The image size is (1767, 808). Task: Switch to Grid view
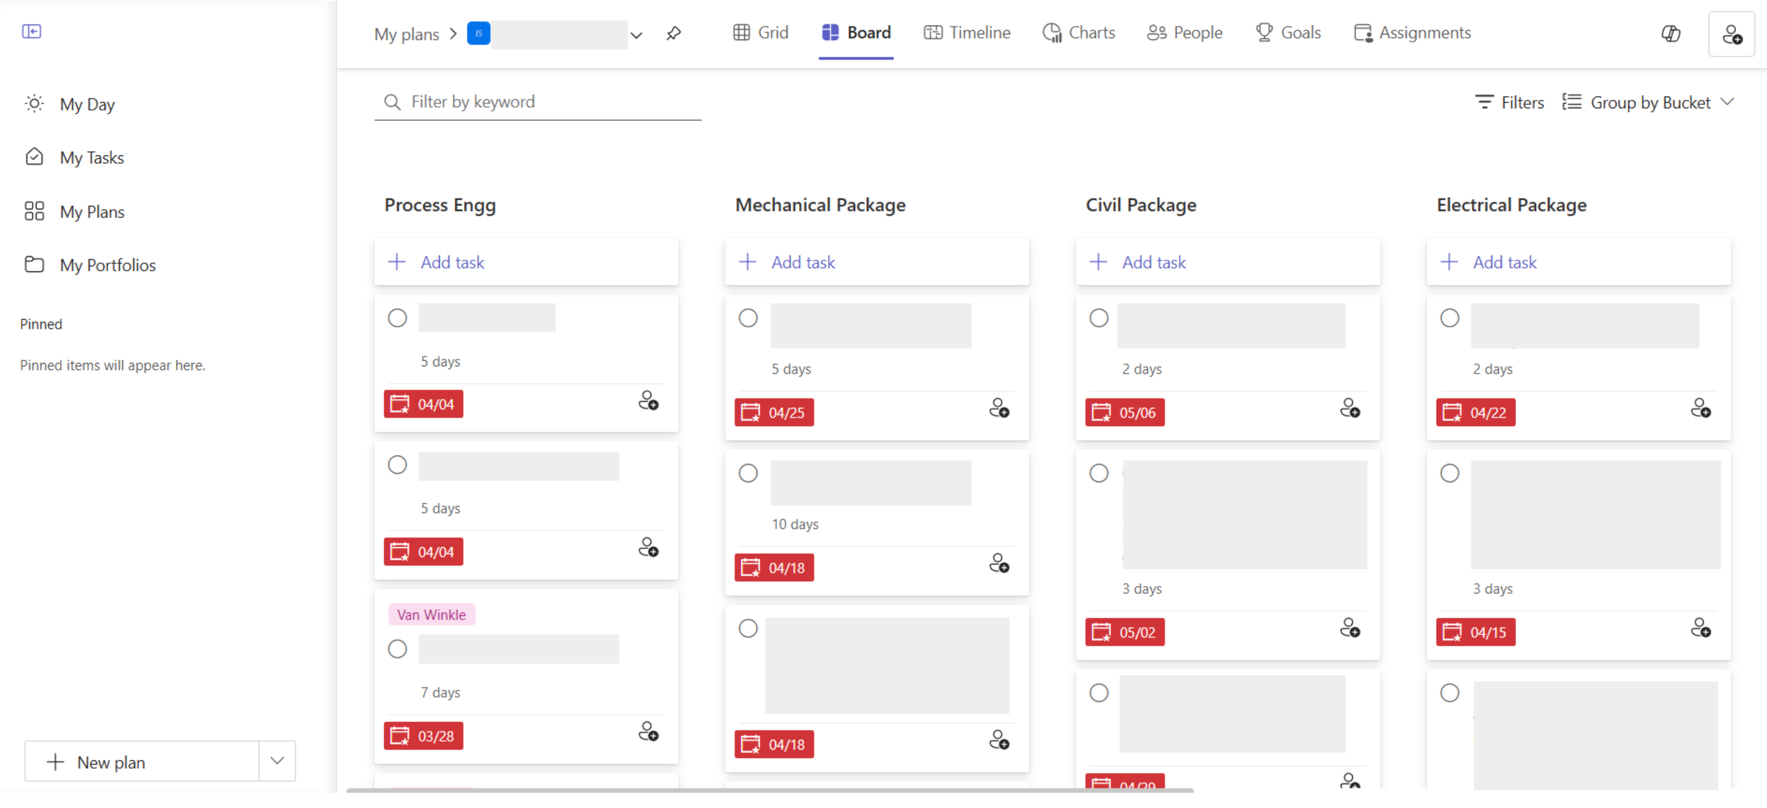click(761, 33)
